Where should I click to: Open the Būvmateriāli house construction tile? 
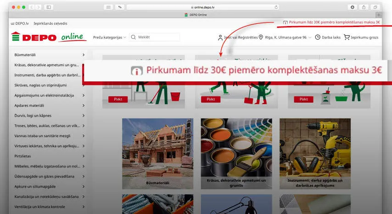[157, 154]
